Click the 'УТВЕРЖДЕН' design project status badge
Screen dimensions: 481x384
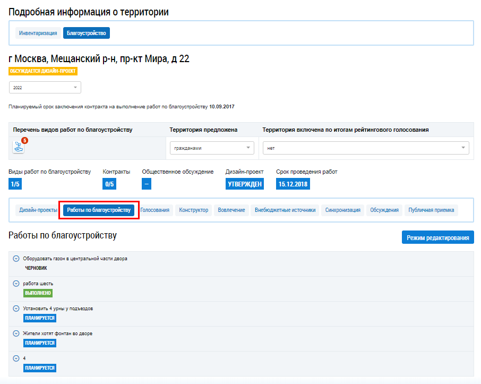click(244, 184)
